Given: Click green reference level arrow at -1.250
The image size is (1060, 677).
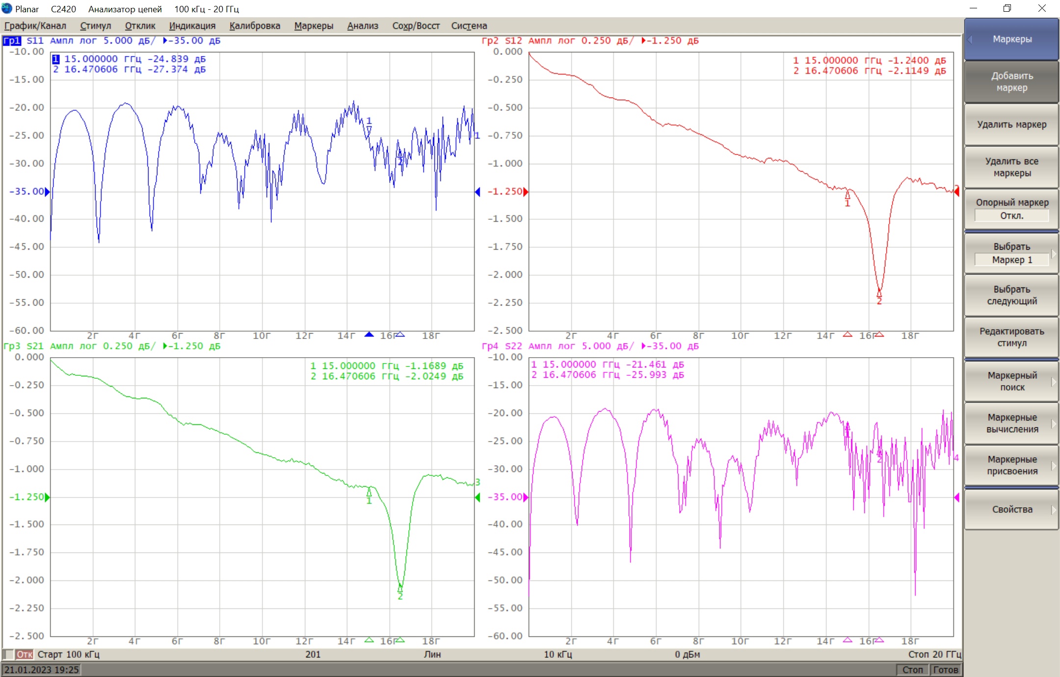Looking at the screenshot, I should (x=48, y=497).
